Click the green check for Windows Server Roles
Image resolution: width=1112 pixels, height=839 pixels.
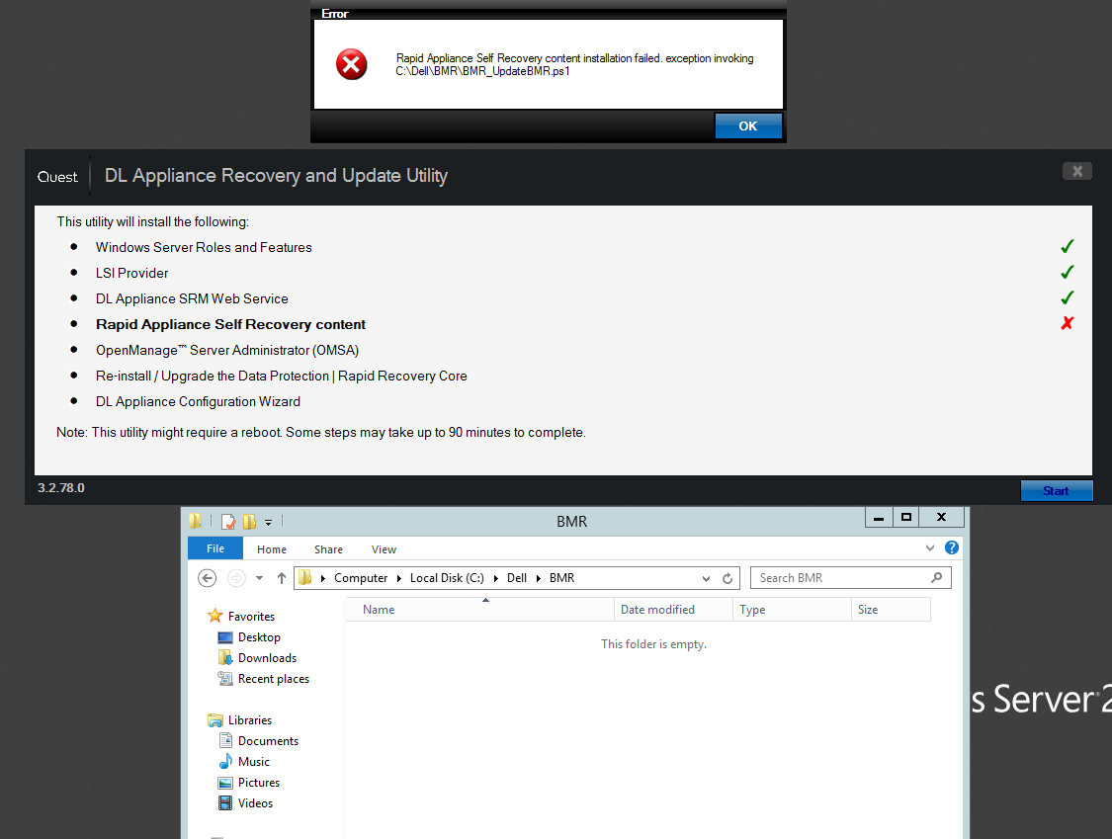click(1068, 247)
